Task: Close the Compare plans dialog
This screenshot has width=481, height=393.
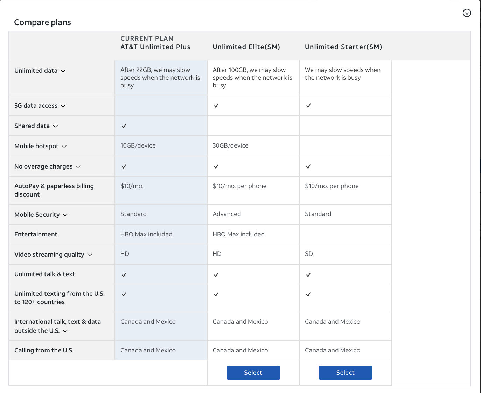Action: 467,13
